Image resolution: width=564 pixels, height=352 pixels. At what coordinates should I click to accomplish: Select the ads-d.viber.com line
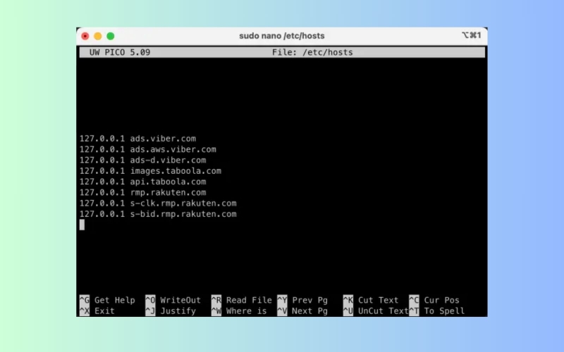coord(143,161)
